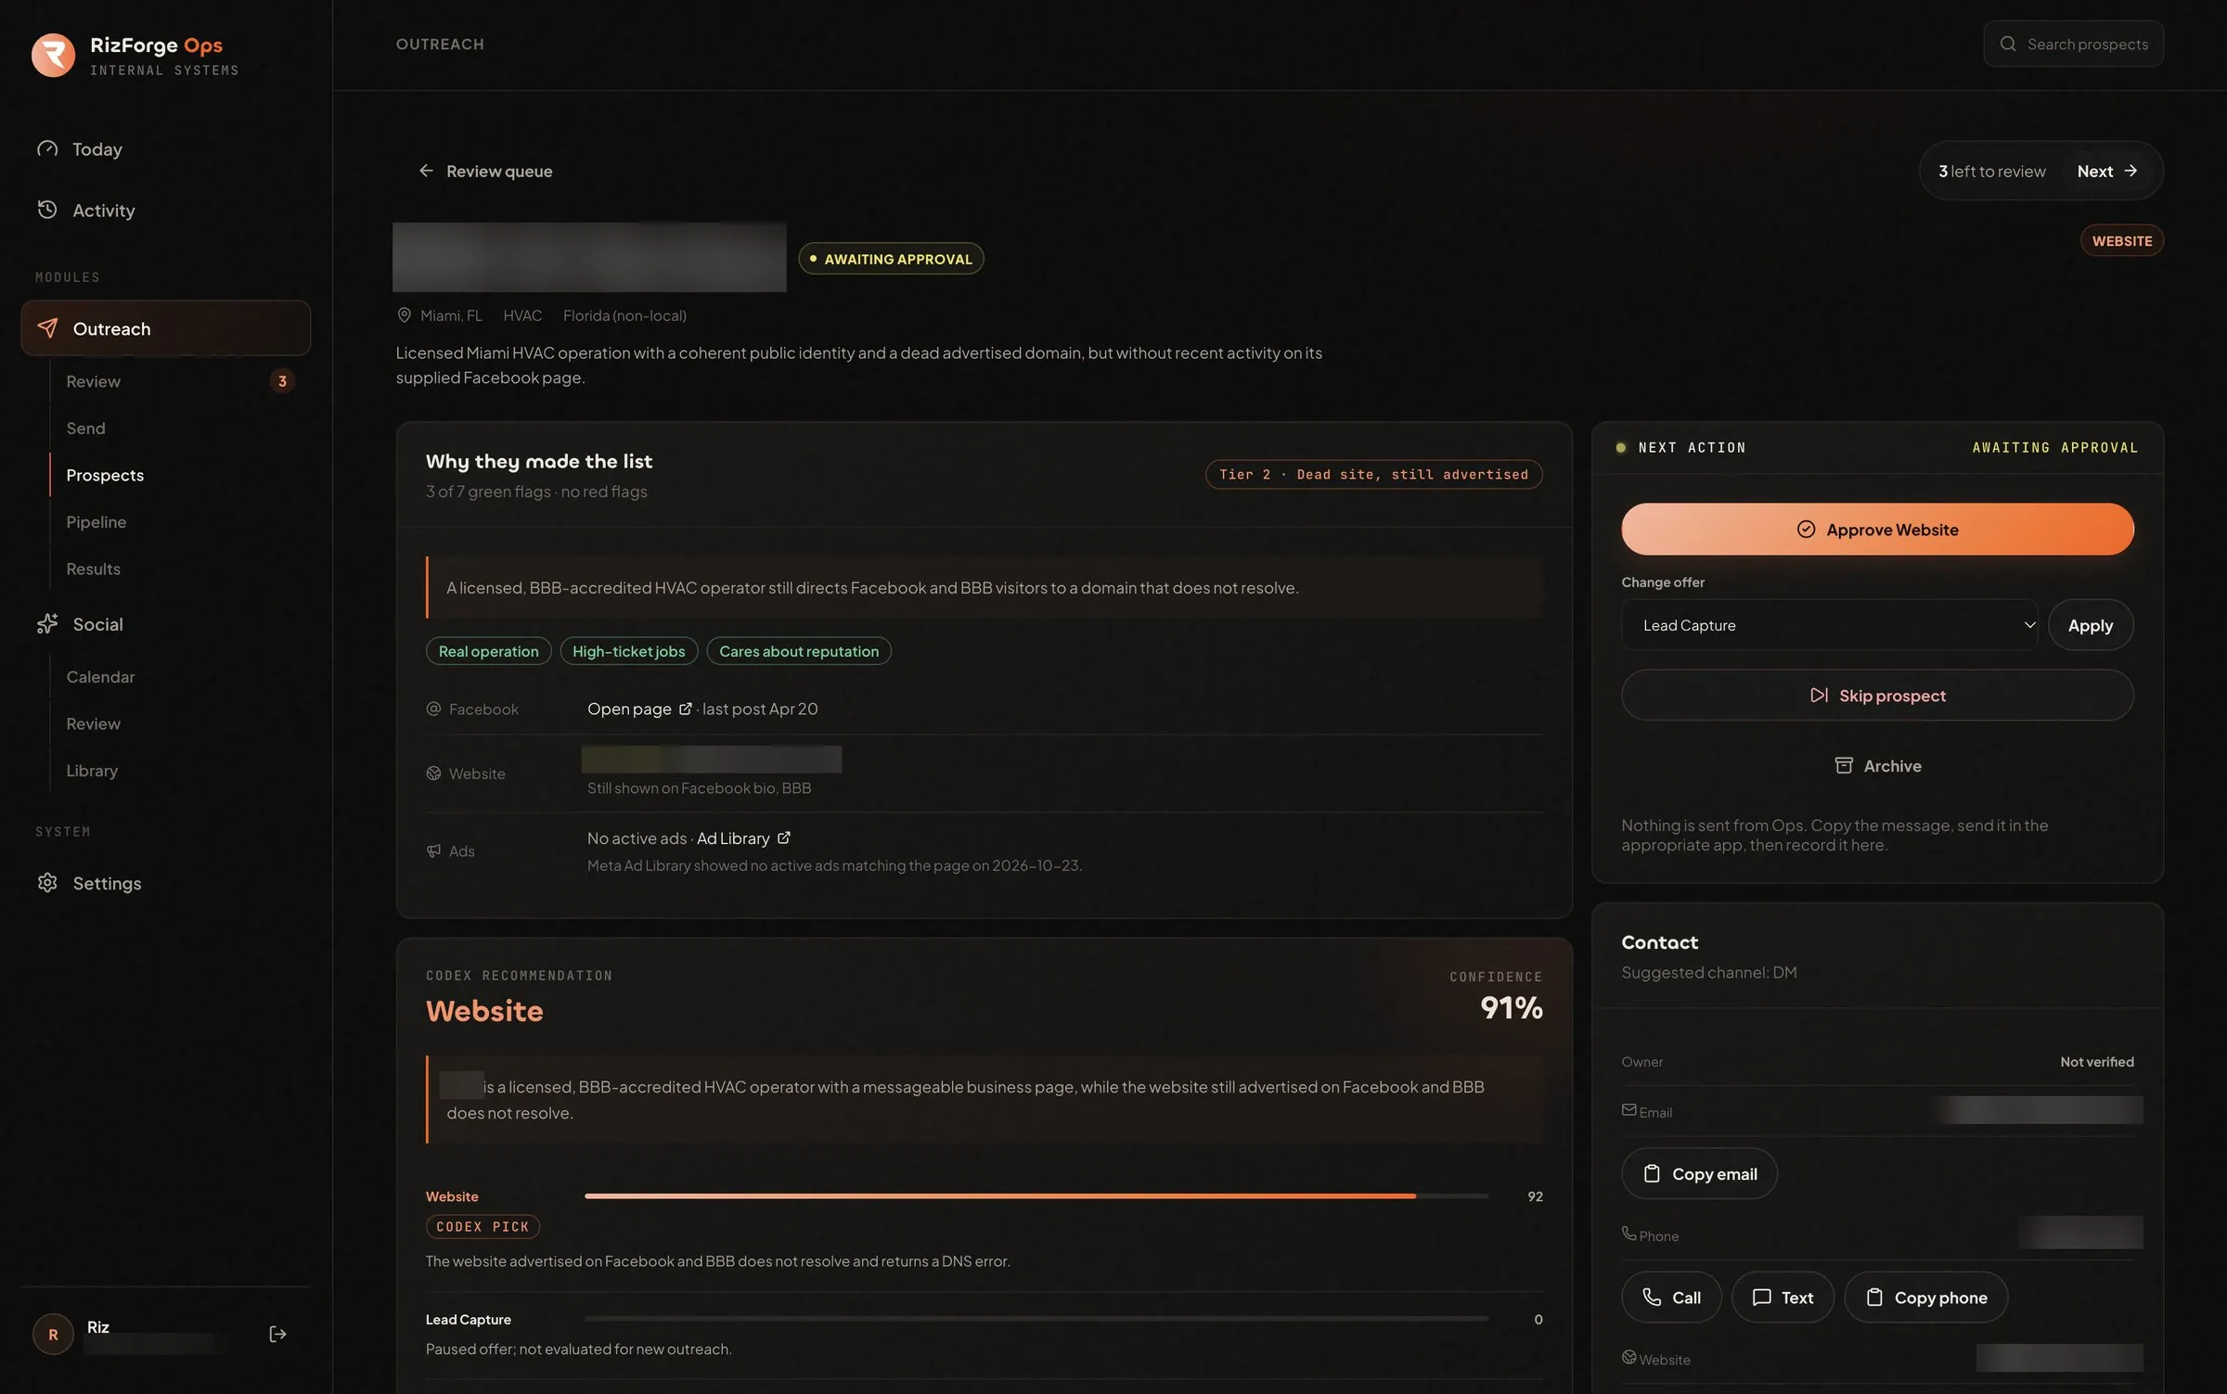Click the High-ticket jobs flag chip
Image resolution: width=2227 pixels, height=1394 pixels.
[x=628, y=651]
